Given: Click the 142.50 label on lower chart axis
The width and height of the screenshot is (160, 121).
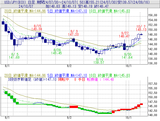Looking at the screenshot, I should click(153, 111).
